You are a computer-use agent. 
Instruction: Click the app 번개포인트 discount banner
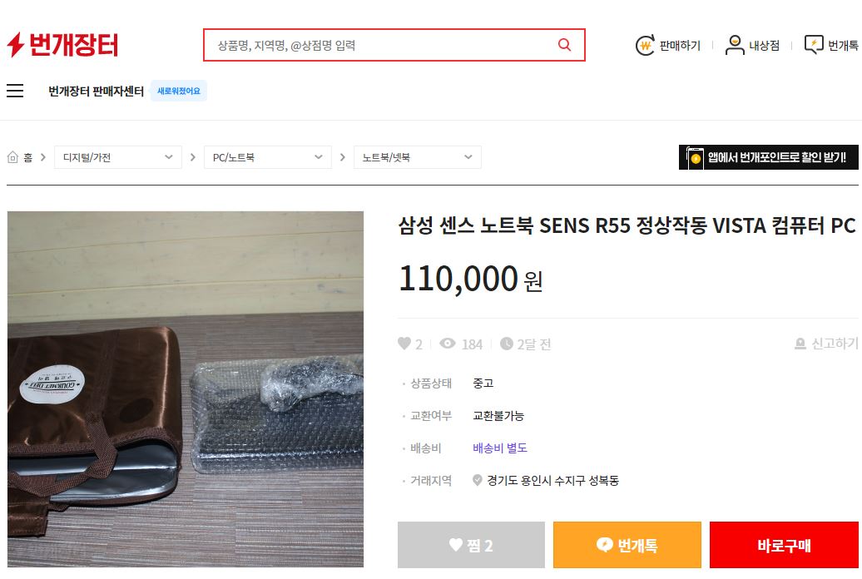[768, 157]
